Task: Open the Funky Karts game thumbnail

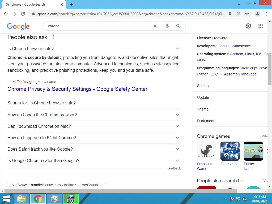Action: pyautogui.click(x=253, y=151)
